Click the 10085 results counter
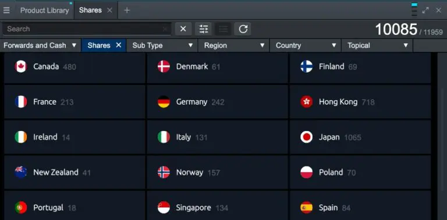This screenshot has height=220, width=447. pos(396,29)
